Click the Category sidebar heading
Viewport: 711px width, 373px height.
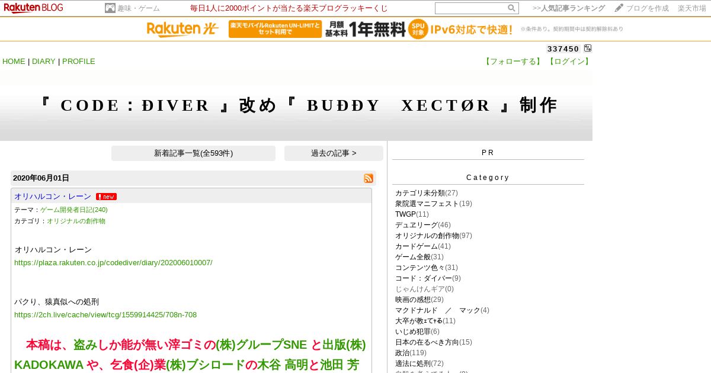(488, 178)
